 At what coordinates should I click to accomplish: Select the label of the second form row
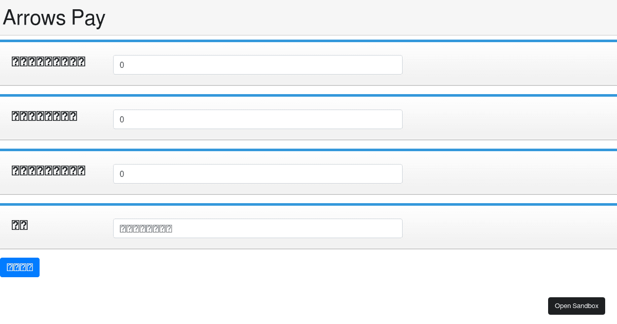(44, 116)
